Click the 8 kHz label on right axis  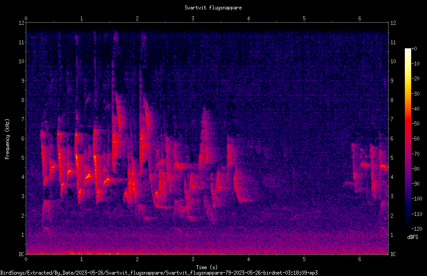[x=392, y=100]
